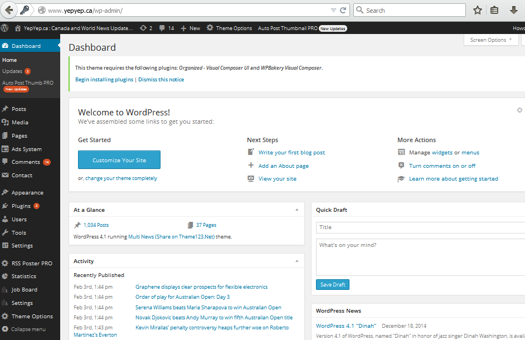Click Add an About page link

[x=284, y=166]
